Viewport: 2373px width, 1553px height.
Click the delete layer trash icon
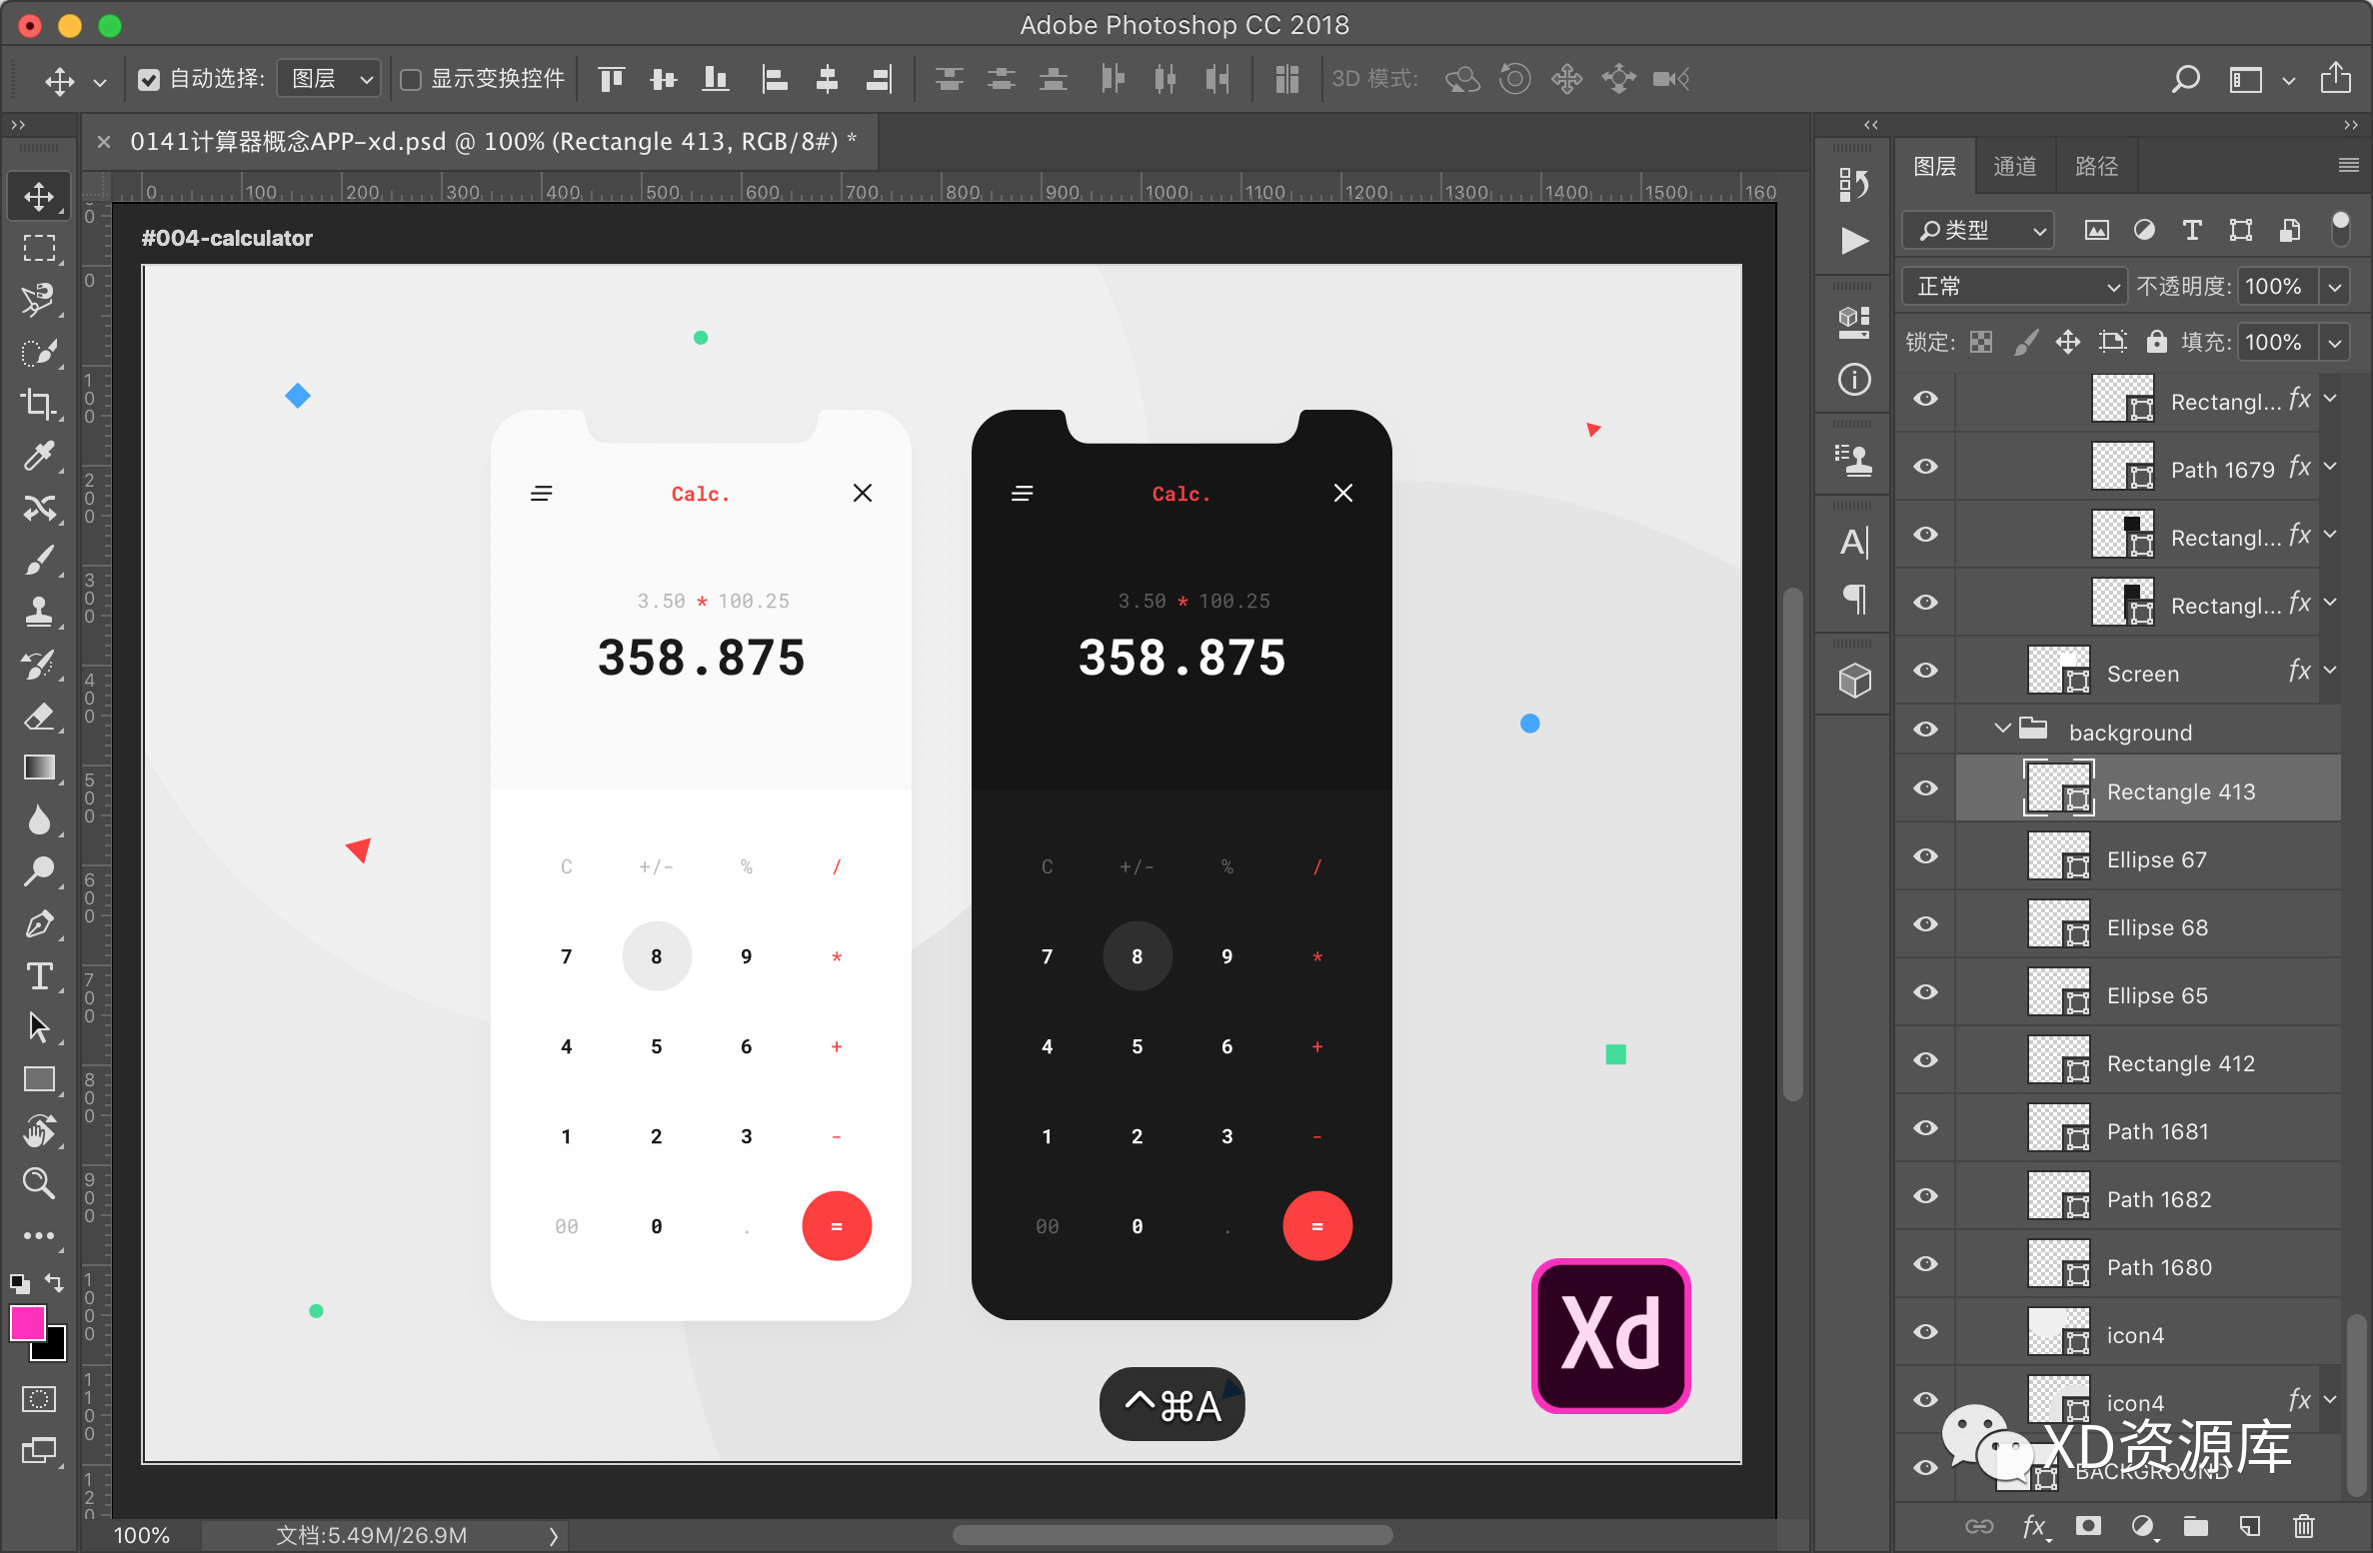coord(2303,1526)
